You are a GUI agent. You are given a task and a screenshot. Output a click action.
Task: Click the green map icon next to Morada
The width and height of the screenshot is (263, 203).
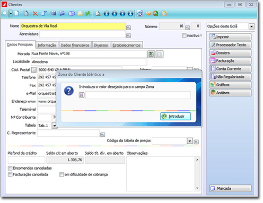click(151, 54)
